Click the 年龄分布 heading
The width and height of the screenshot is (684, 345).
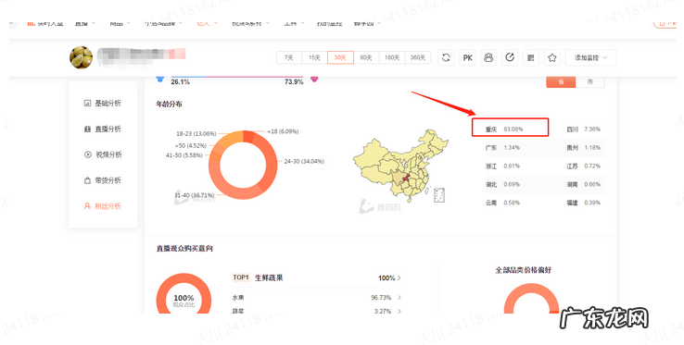click(169, 105)
